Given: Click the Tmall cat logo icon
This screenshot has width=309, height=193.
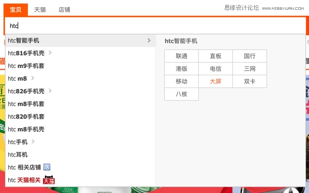Looking at the screenshot, I should click(49, 180).
